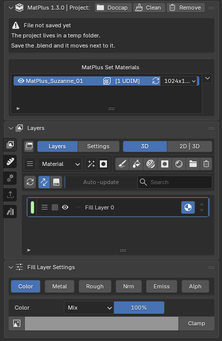Image resolution: width=222 pixels, height=341 pixels.
Task: Collapse the Layers panel header
Action: pos(11,129)
